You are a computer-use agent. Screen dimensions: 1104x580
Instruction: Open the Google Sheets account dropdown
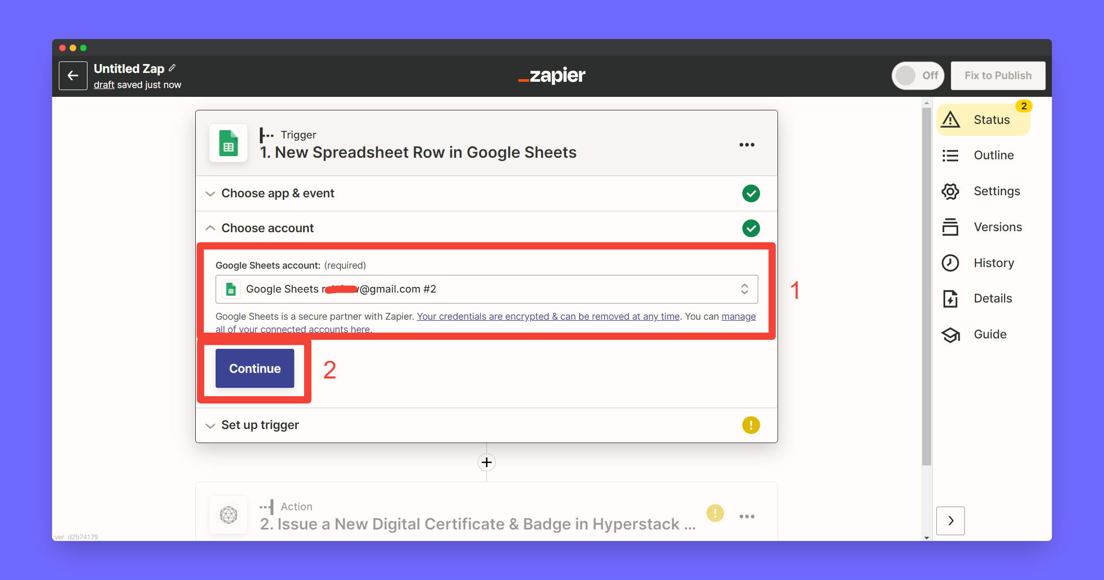click(486, 289)
